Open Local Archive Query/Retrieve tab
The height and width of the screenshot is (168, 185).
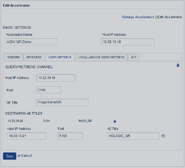coord(101,58)
